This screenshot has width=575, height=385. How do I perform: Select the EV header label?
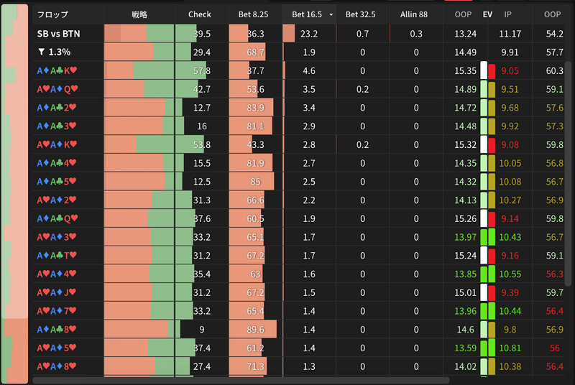[488, 14]
